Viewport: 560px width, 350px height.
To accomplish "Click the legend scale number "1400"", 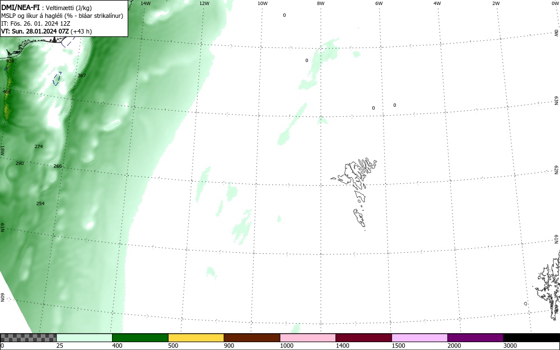I will 343,346.
